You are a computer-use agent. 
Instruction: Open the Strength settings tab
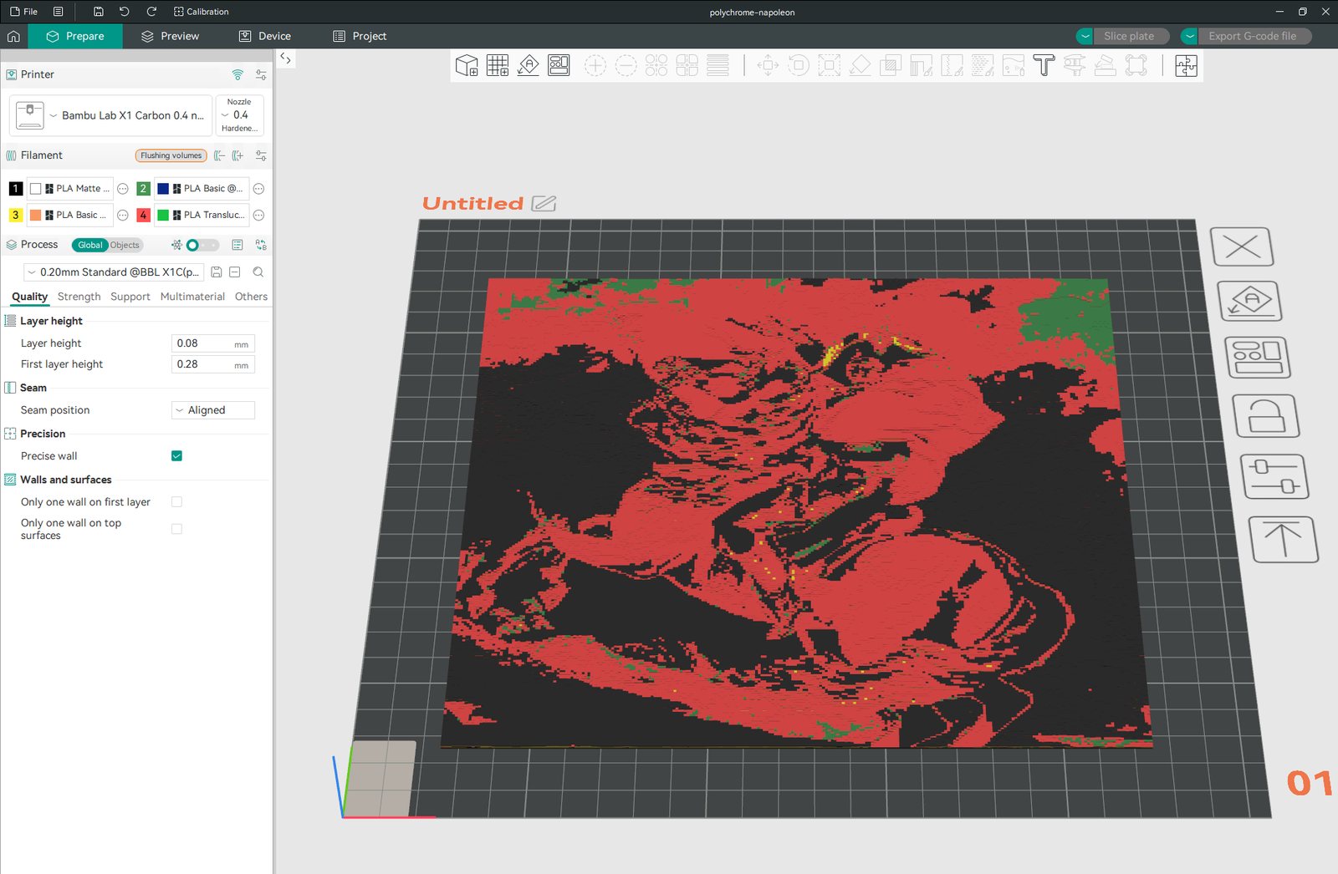79,297
